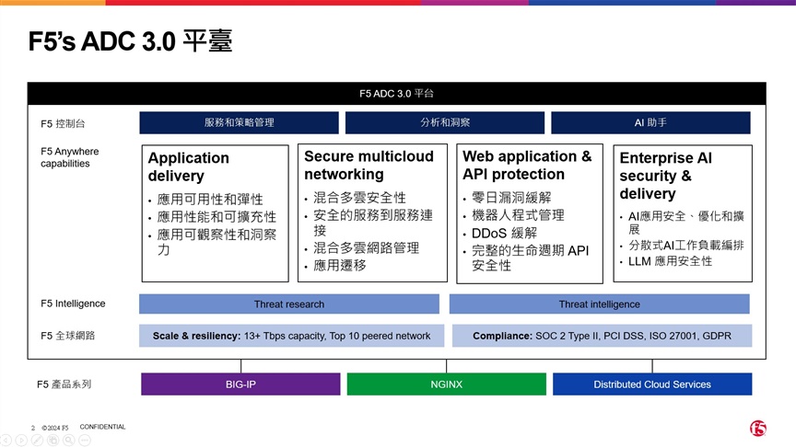This screenshot has width=796, height=447.
Task: Click the Secure multicloud networking heading
Action: (x=369, y=166)
